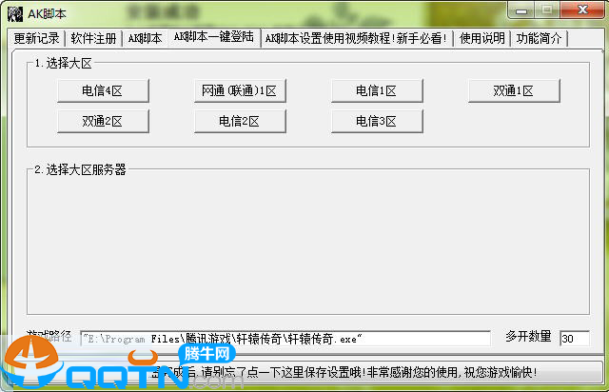Go to the AK脚本一键登陆 tab
The height and width of the screenshot is (392, 609).
pos(213,37)
